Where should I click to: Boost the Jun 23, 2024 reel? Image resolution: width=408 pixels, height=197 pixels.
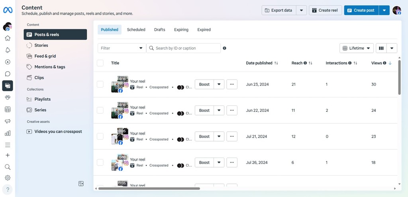pyautogui.click(x=204, y=84)
